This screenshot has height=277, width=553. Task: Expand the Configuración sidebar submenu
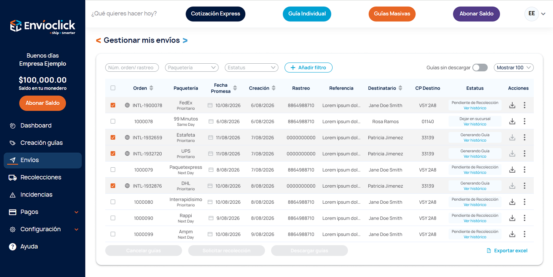coord(76,229)
